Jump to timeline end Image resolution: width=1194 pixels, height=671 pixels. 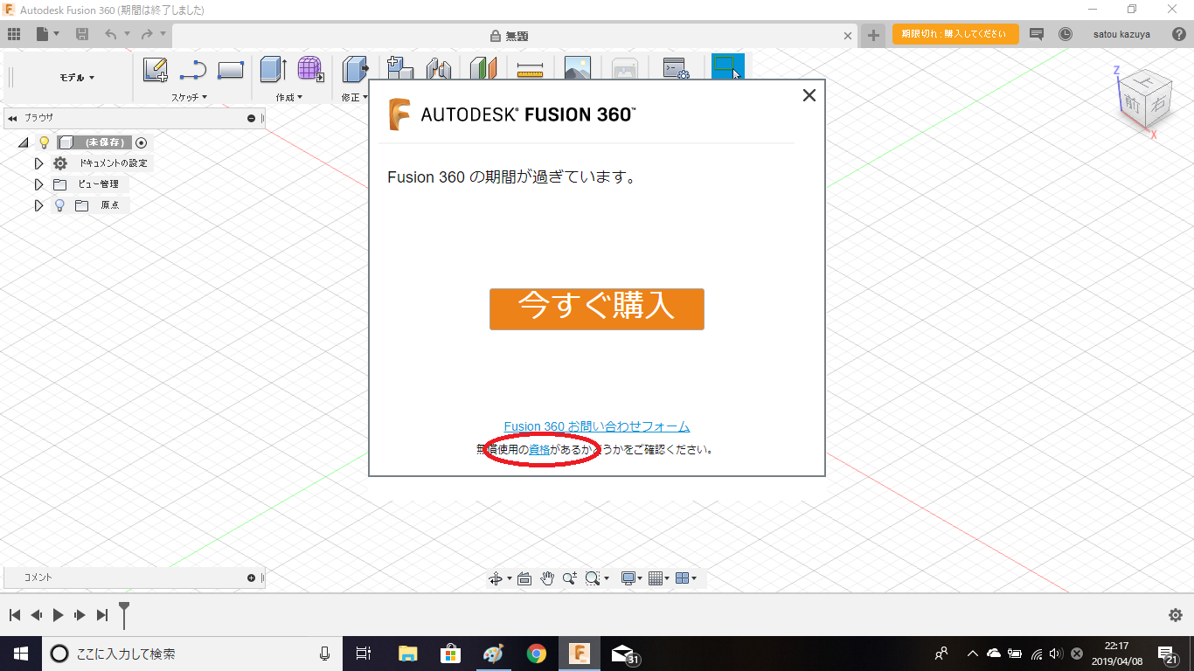(102, 615)
